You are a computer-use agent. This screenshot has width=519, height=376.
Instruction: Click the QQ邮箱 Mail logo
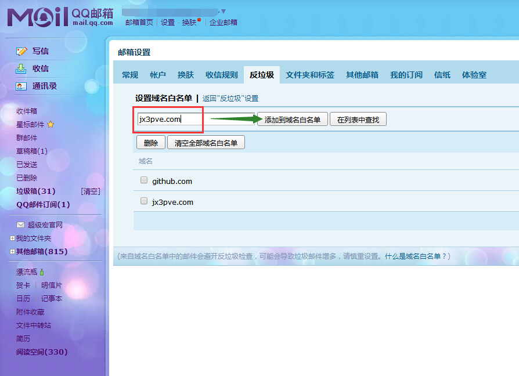(60, 17)
